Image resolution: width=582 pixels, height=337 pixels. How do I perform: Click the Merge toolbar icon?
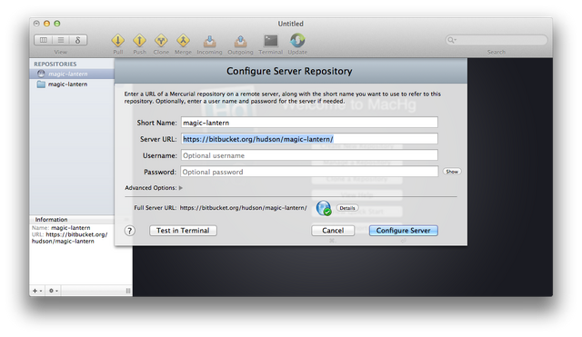click(183, 40)
